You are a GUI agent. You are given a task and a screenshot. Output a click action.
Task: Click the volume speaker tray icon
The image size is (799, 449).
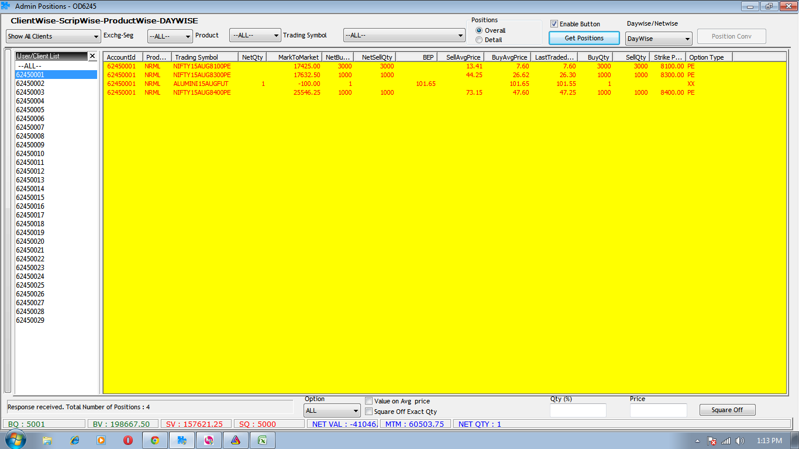[x=740, y=441]
